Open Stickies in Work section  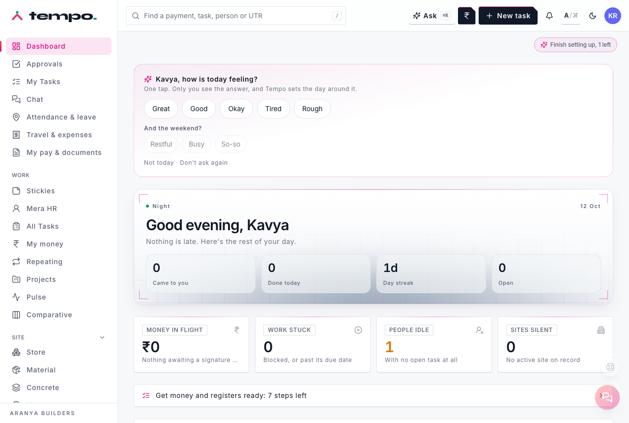point(58,191)
